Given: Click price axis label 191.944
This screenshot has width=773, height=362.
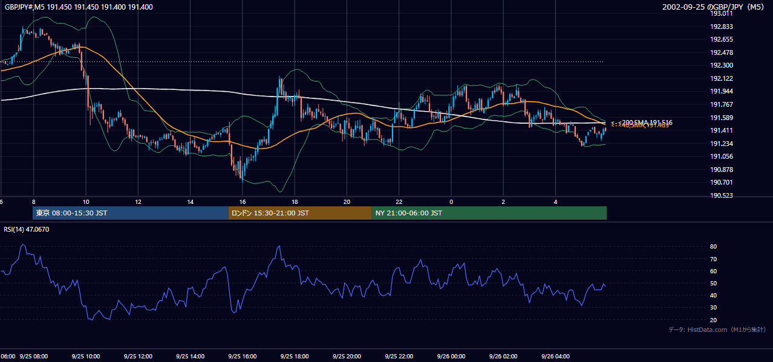Looking at the screenshot, I should [x=722, y=92].
